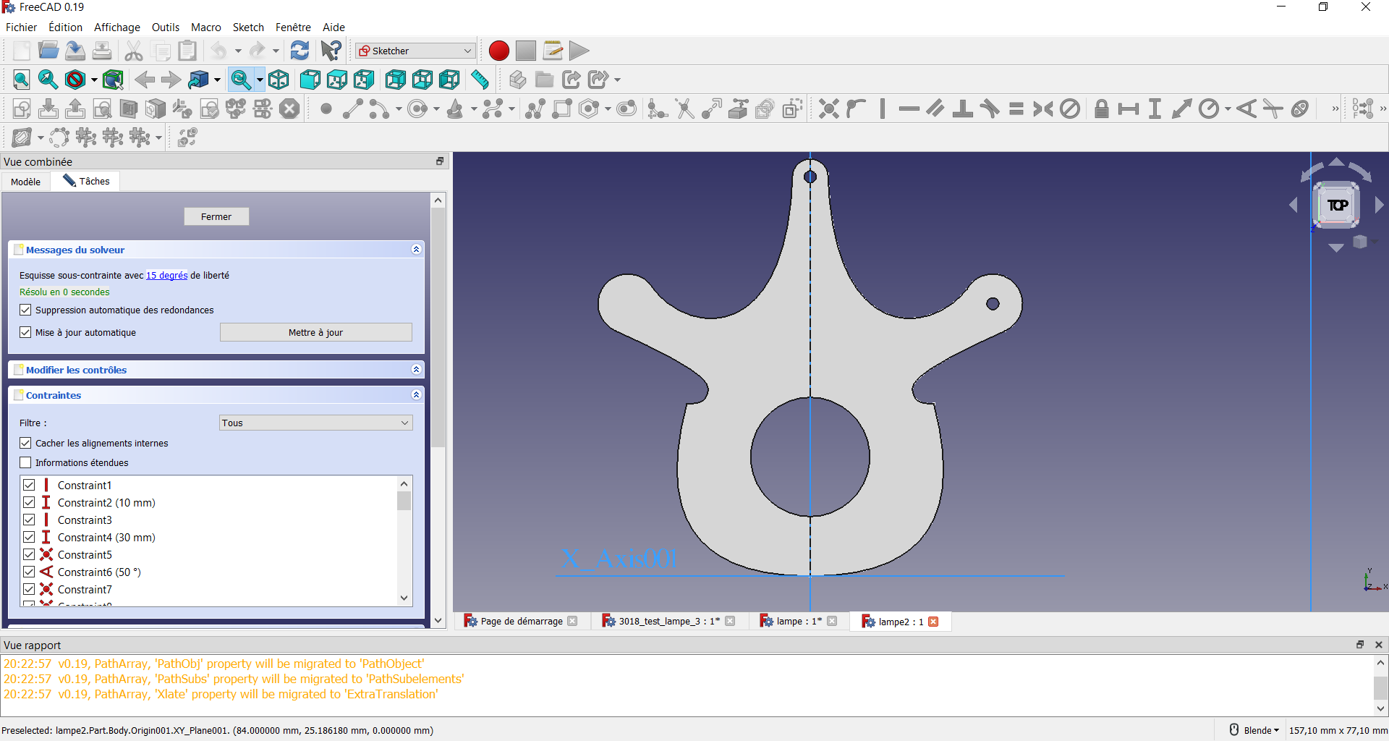The width and height of the screenshot is (1389, 741).
Task: Open the What's This help icon
Action: [x=331, y=51]
